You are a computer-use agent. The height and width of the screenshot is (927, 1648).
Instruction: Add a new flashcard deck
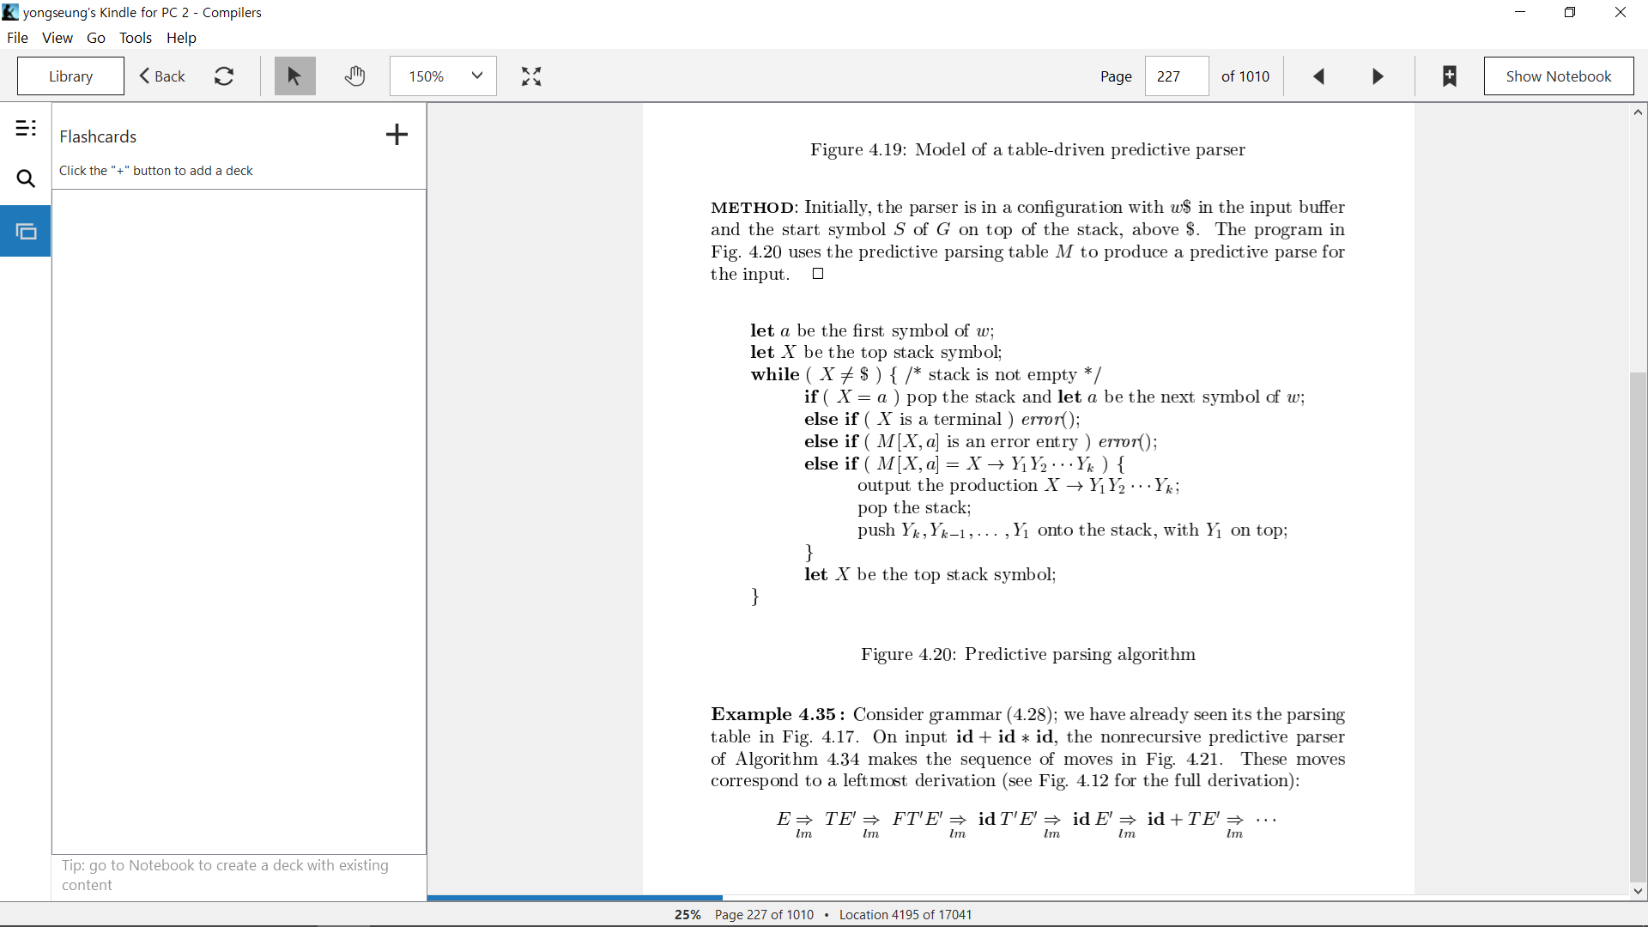click(x=397, y=135)
